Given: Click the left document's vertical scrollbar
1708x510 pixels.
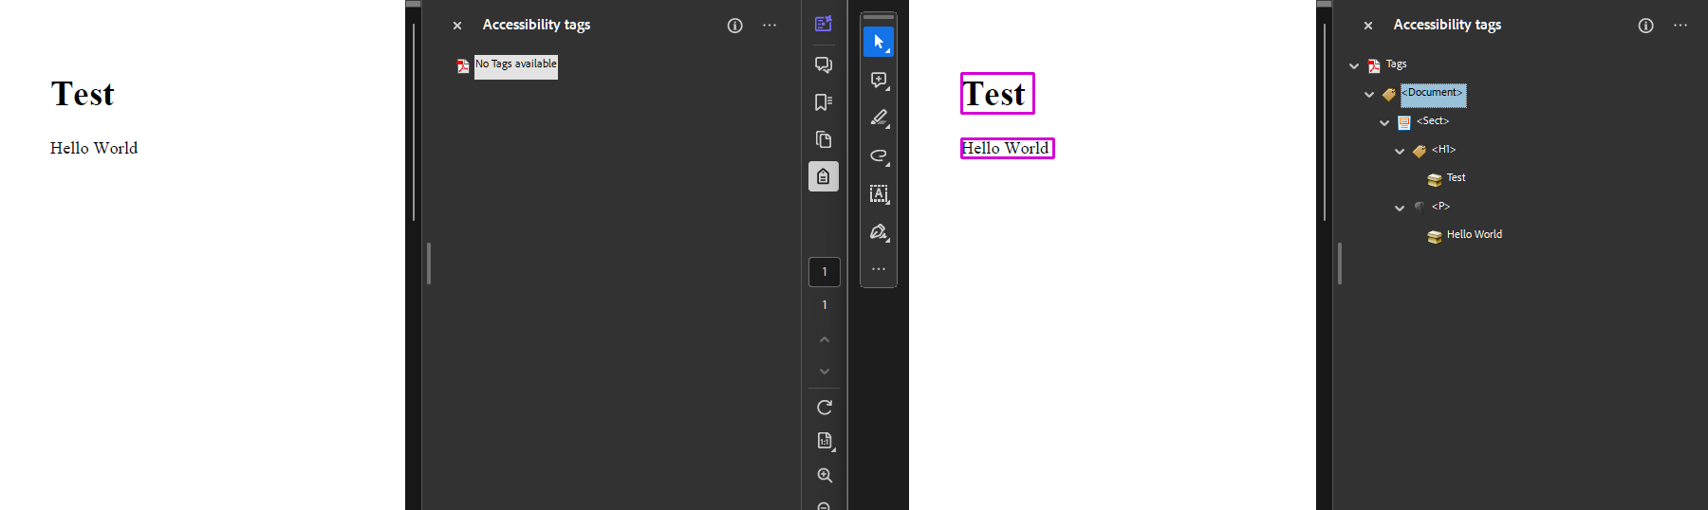Looking at the screenshot, I should (414, 122).
